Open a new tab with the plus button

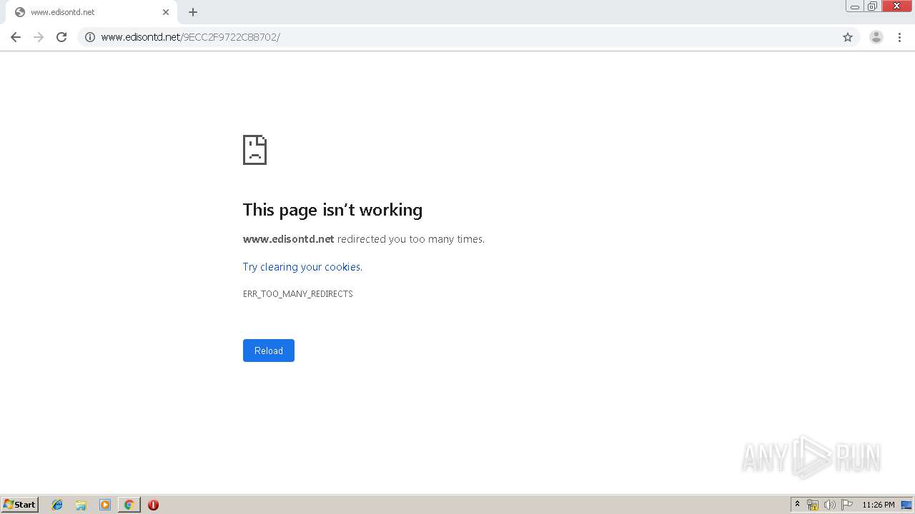click(x=193, y=12)
